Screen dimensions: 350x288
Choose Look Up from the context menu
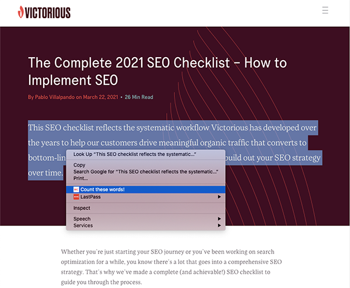click(134, 154)
